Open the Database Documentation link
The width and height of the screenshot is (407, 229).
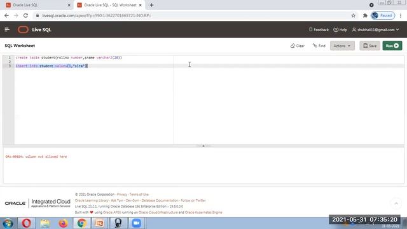click(160, 200)
